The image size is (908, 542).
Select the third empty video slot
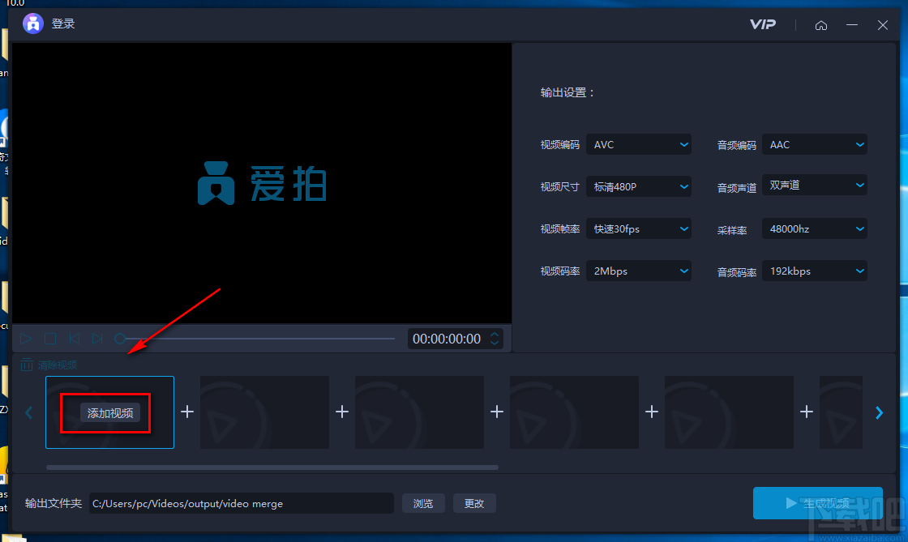pos(419,412)
